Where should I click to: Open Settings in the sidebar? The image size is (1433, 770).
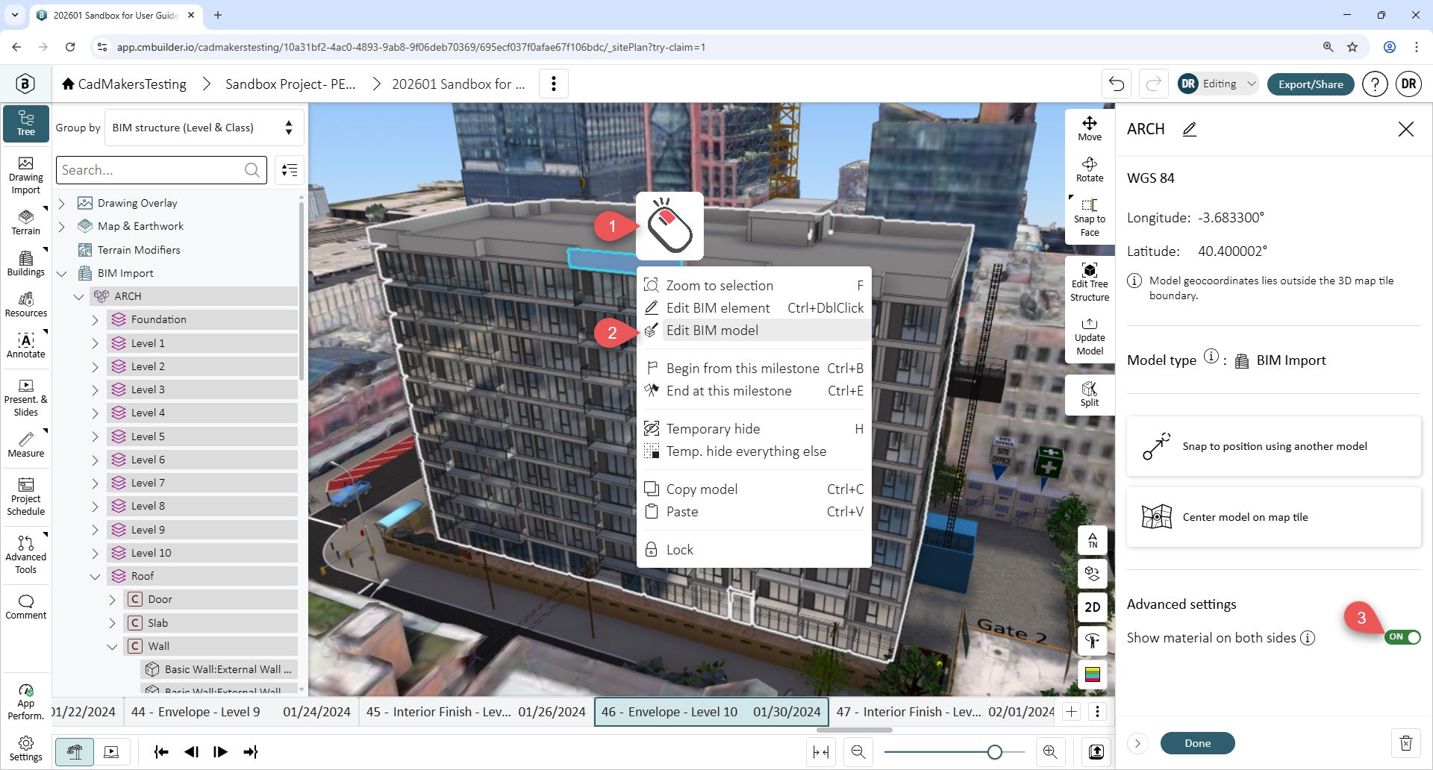26,749
